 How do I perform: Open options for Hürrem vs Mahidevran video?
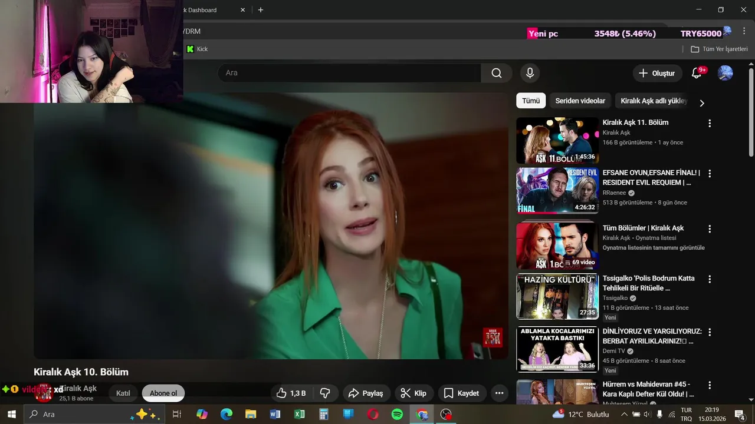710,385
